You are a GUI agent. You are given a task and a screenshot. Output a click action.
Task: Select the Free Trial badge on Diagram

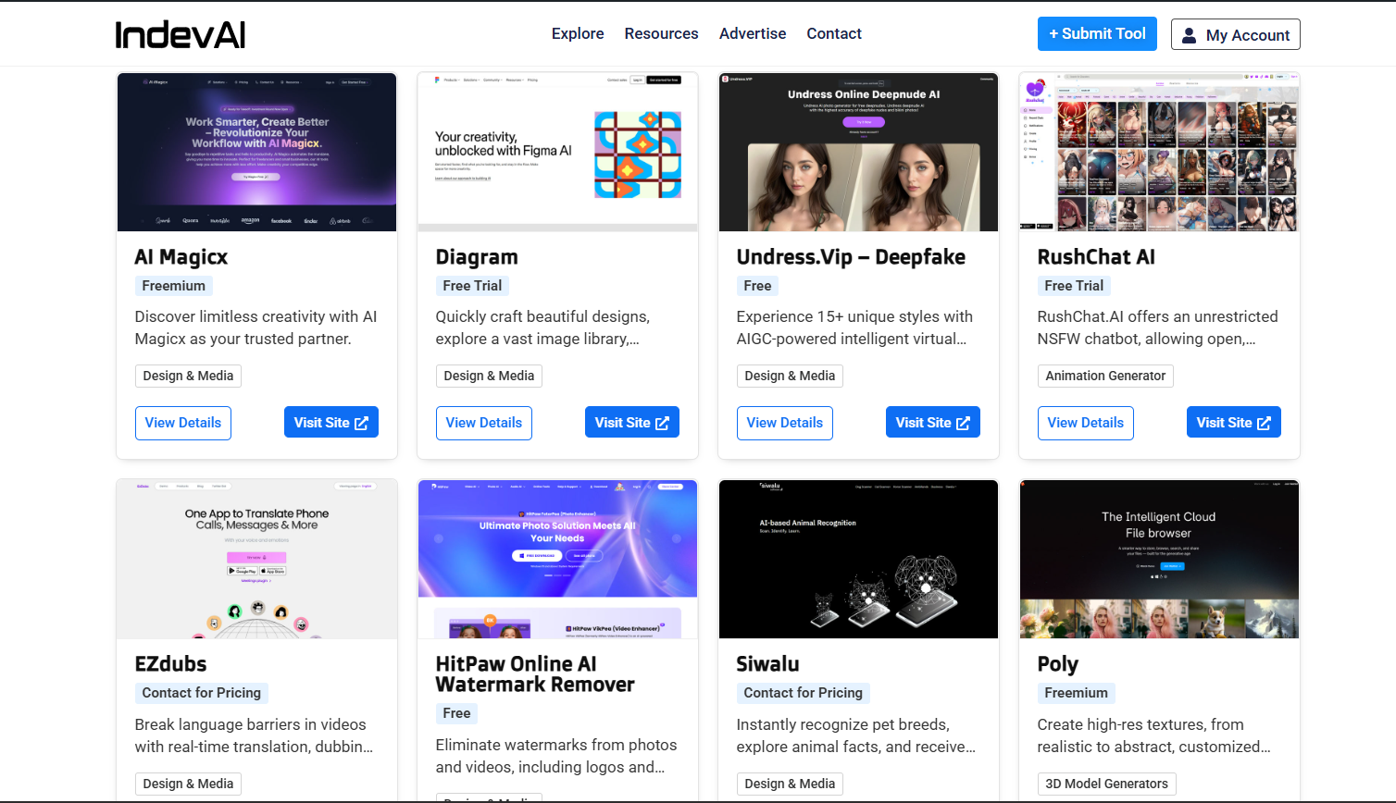(472, 286)
